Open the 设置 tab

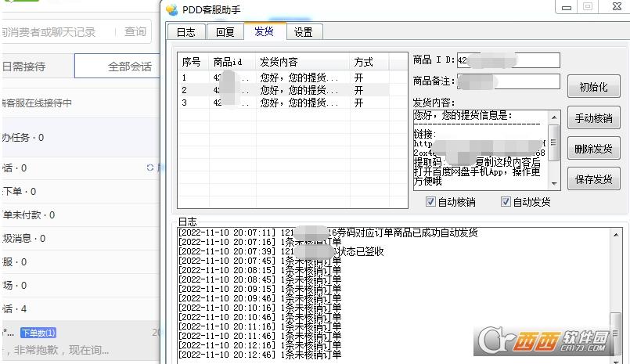tap(303, 32)
